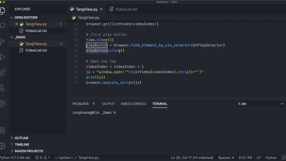Open terminal selector dropdown 1: zsh
The width and height of the screenshot is (286, 161).
click(261, 104)
